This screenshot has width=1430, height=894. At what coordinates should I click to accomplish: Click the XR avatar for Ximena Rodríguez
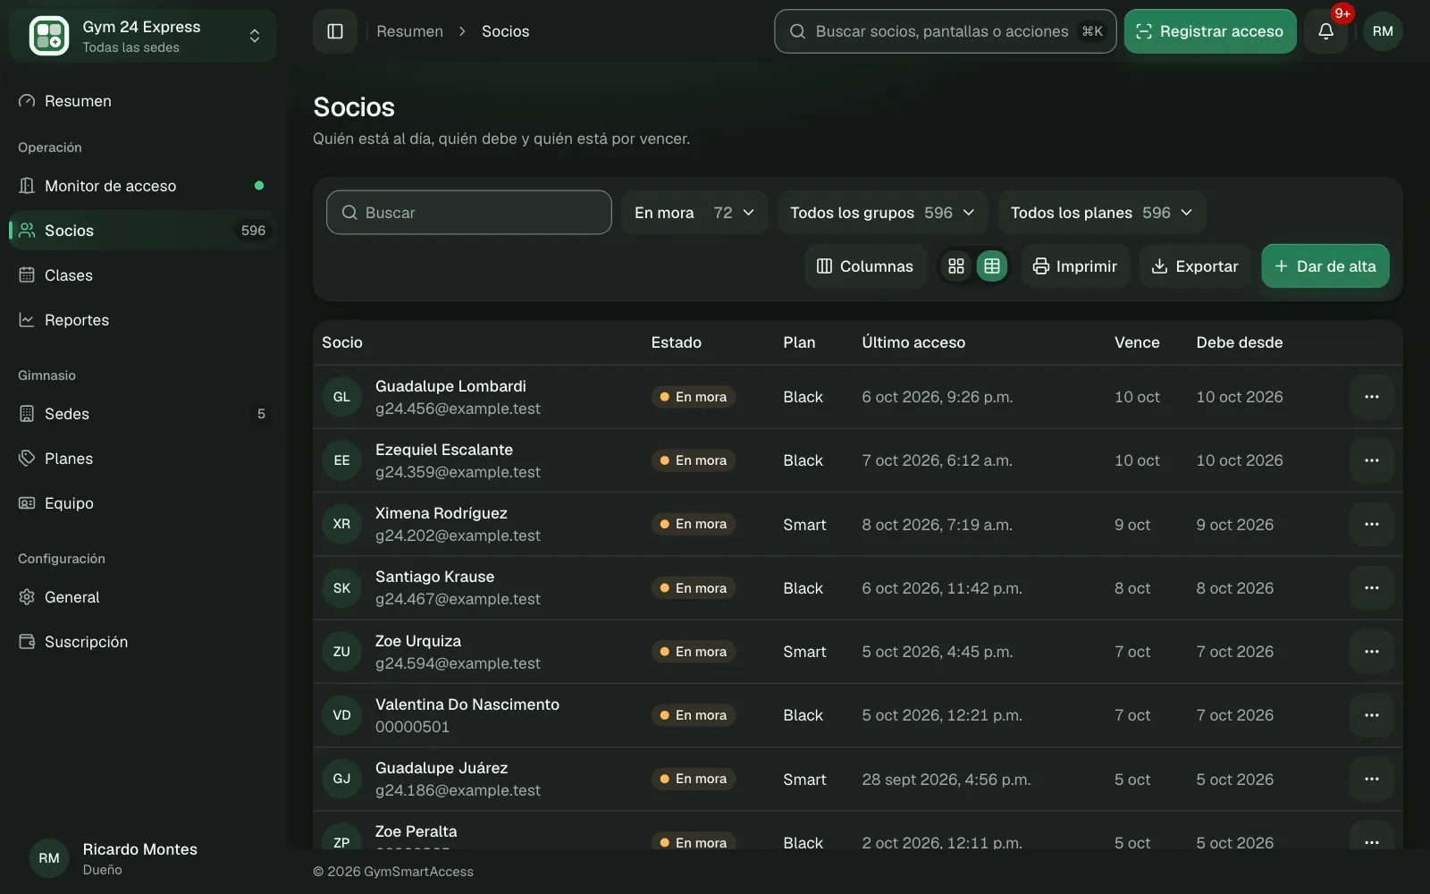point(341,524)
